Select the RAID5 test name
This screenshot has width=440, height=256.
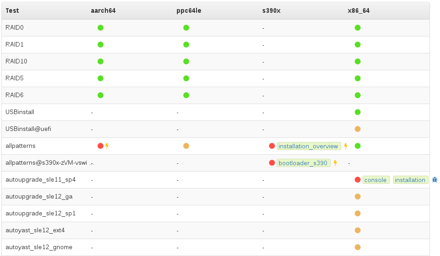15,78
